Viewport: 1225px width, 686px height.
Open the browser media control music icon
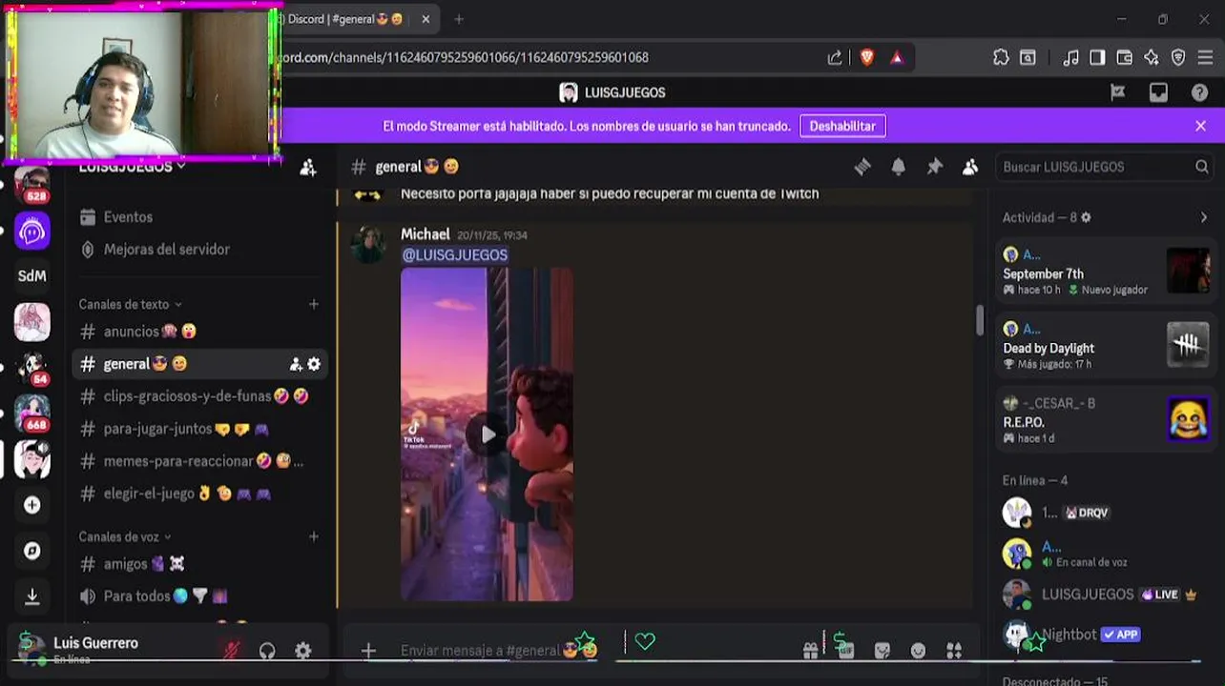tap(1070, 57)
